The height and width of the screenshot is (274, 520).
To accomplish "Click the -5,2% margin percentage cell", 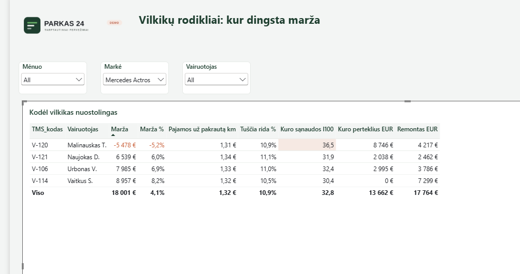I will click(156, 145).
